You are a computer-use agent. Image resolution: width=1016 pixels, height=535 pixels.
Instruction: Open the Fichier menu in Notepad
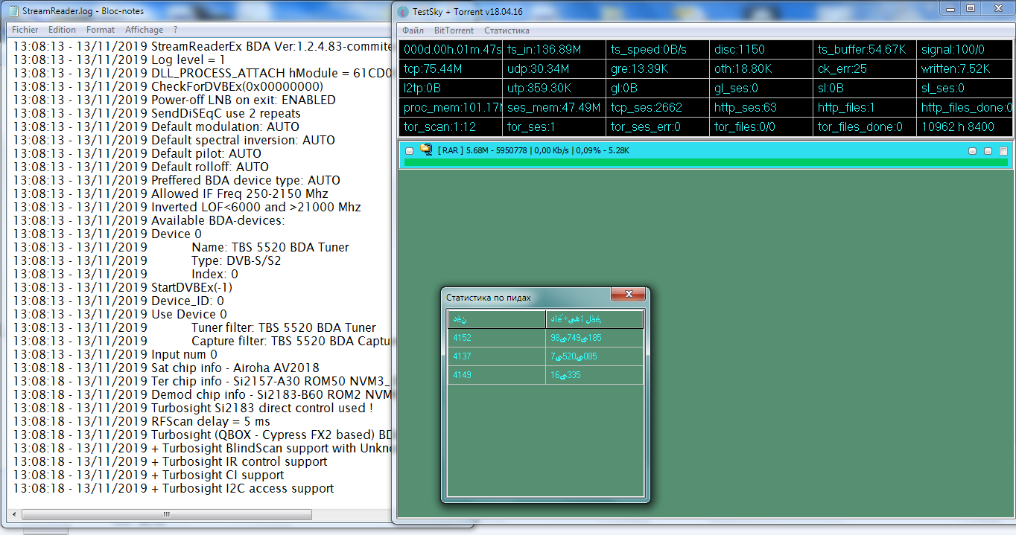(x=25, y=30)
